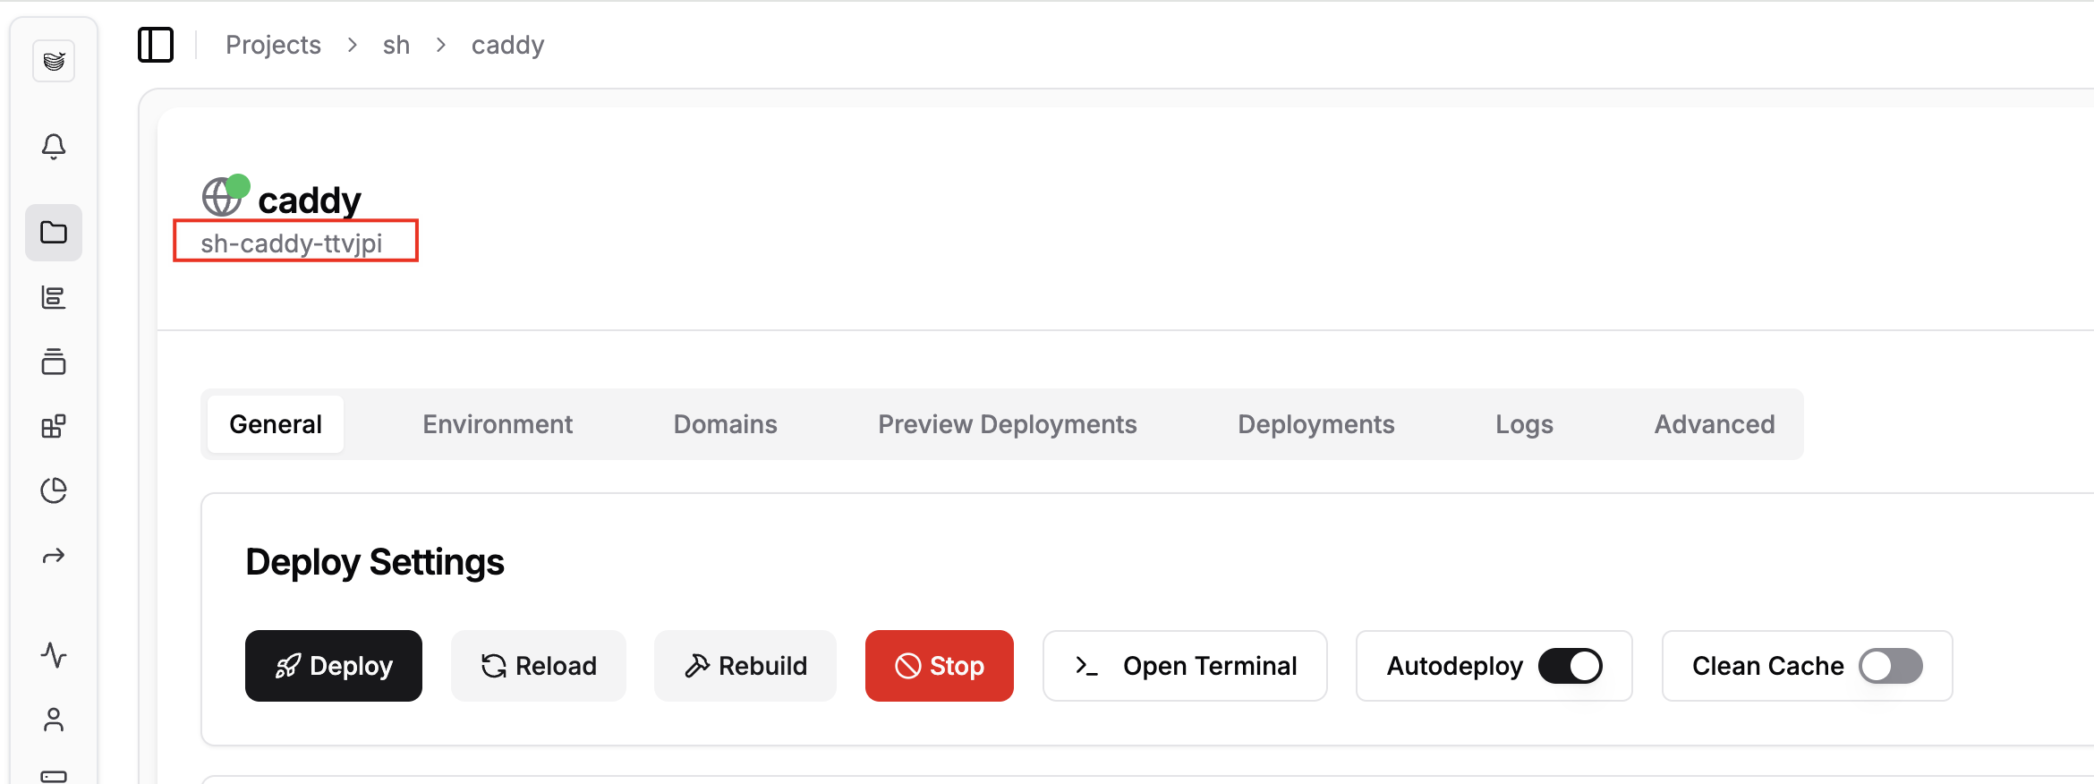This screenshot has height=784, width=2094.
Task: Click the forward arrow sidebar icon
Action: click(54, 556)
